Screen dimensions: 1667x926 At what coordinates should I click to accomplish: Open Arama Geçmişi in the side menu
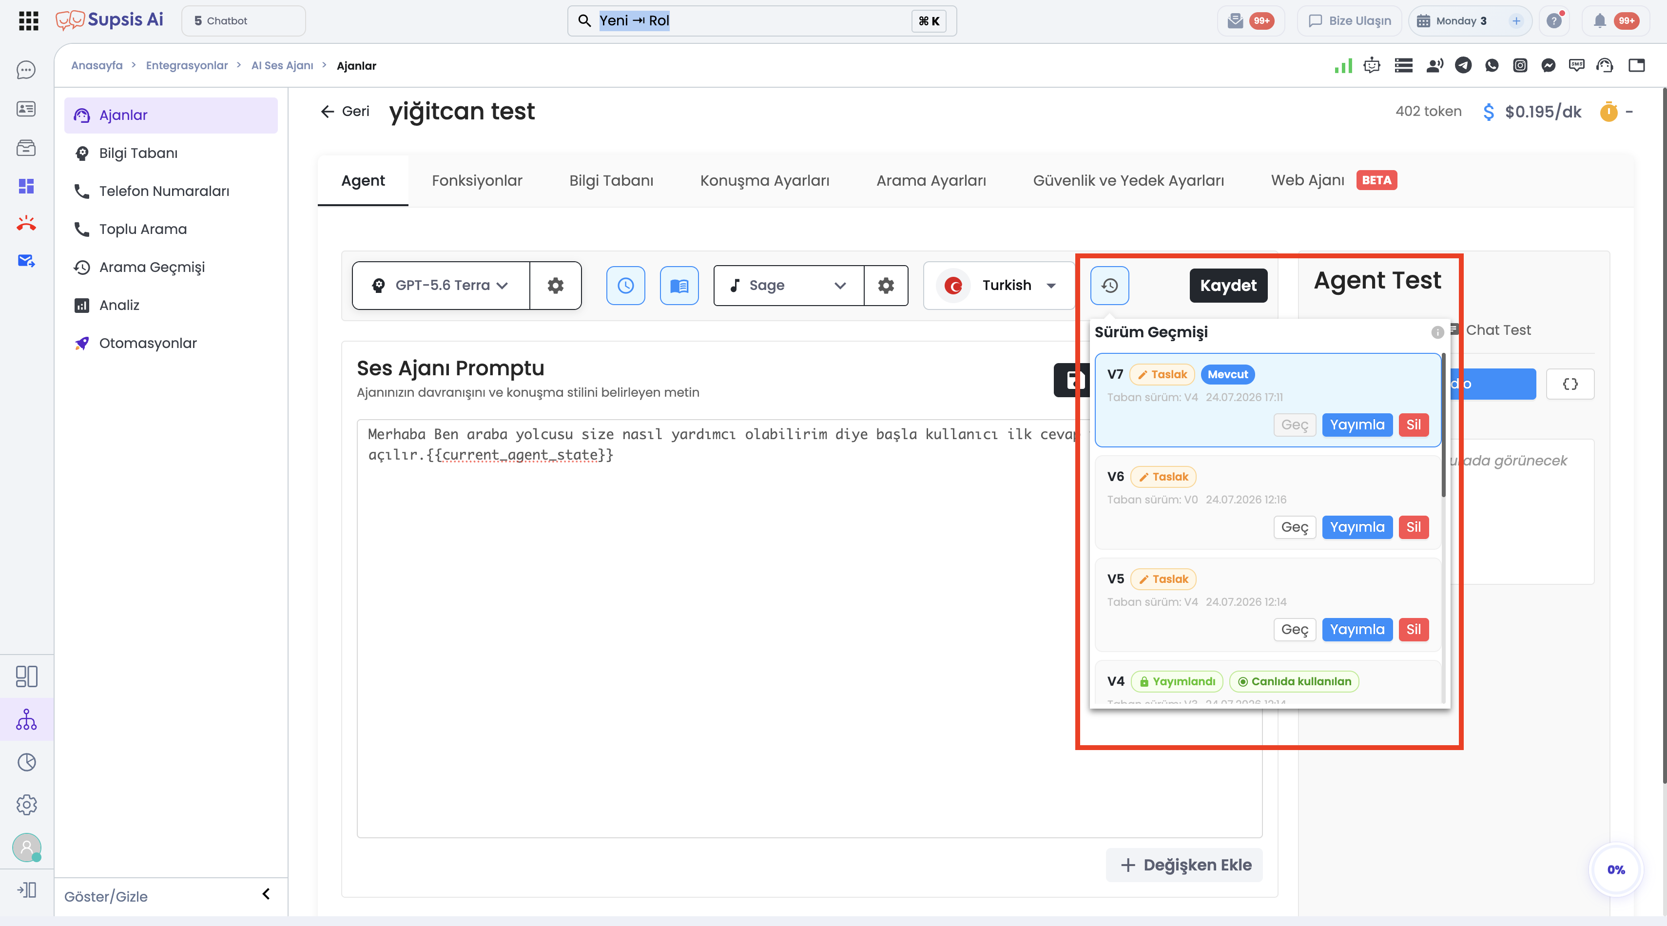click(171, 267)
